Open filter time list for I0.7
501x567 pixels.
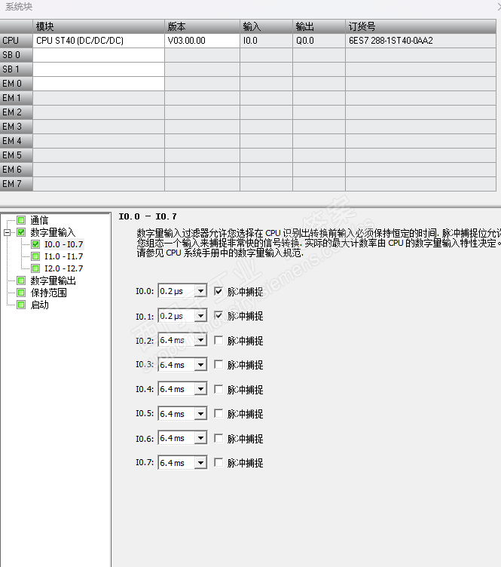200,462
